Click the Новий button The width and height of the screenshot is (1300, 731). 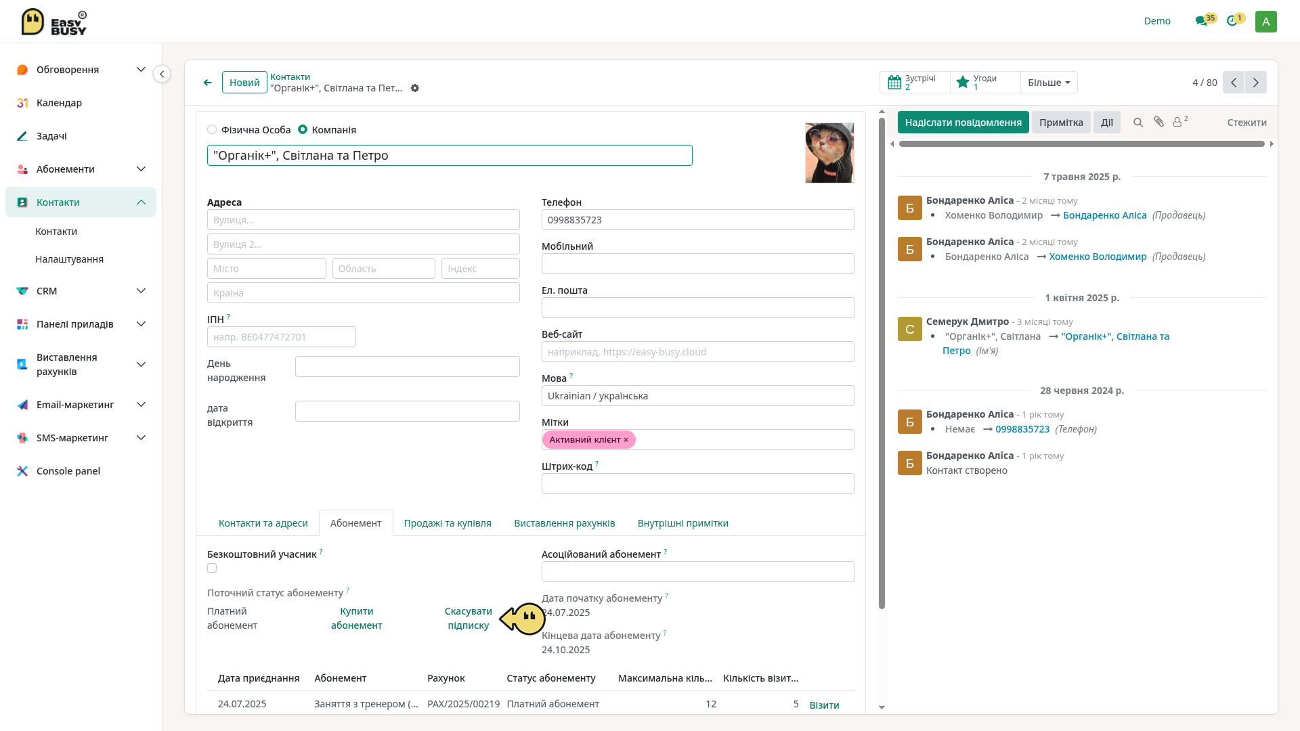coord(244,83)
